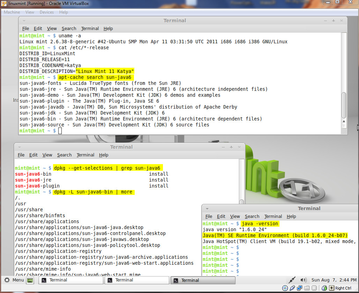Click the 'sun-java6-plugin' install row
The width and height of the screenshot is (359, 293).
coord(91,186)
